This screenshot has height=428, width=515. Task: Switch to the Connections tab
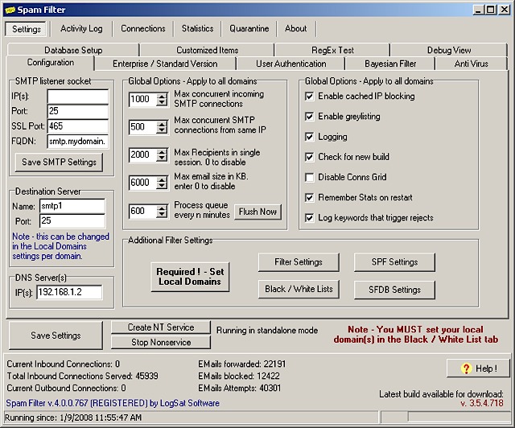[143, 29]
